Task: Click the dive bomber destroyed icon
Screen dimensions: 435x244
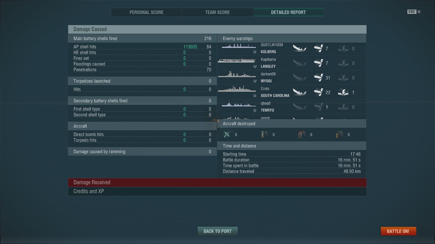Action: [x=264, y=134]
